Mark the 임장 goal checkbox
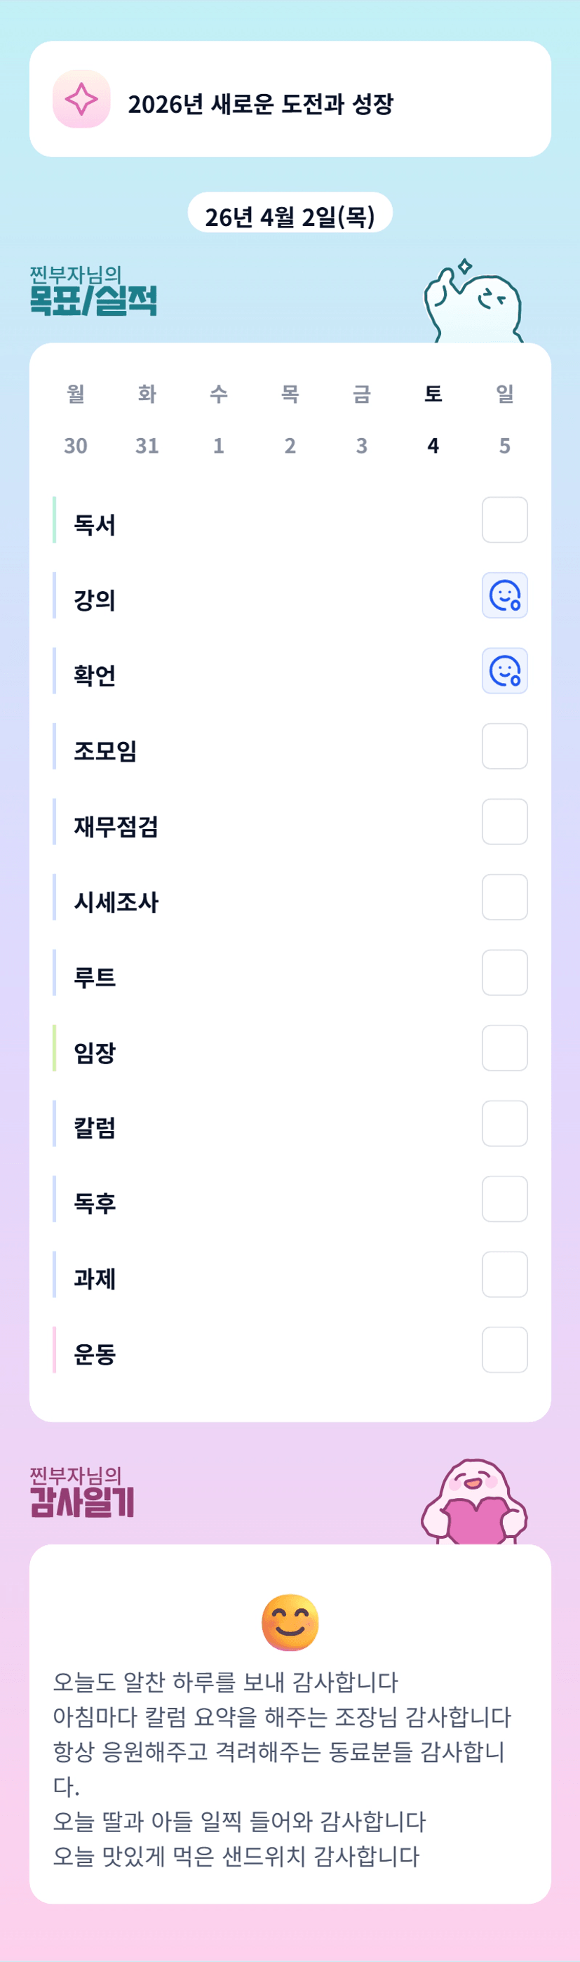This screenshot has height=1962, width=580. [x=505, y=1048]
